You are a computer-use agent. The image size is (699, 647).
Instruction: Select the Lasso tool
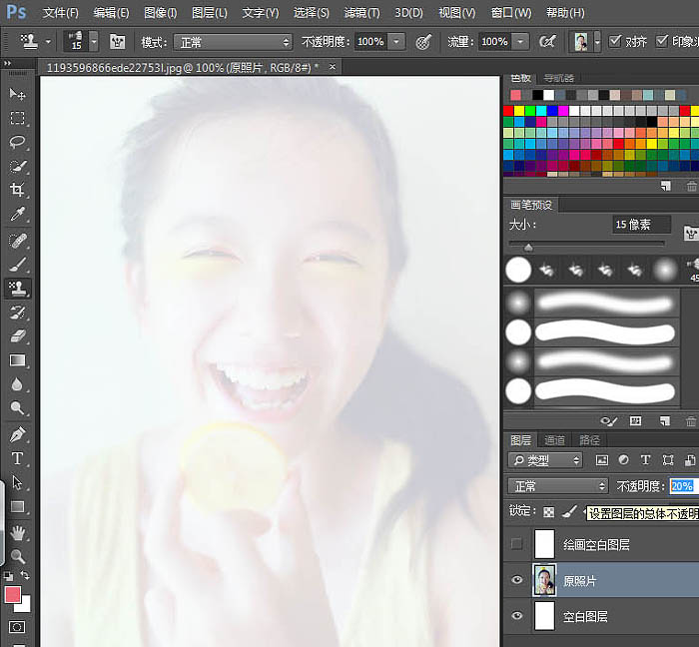pyautogui.click(x=17, y=142)
